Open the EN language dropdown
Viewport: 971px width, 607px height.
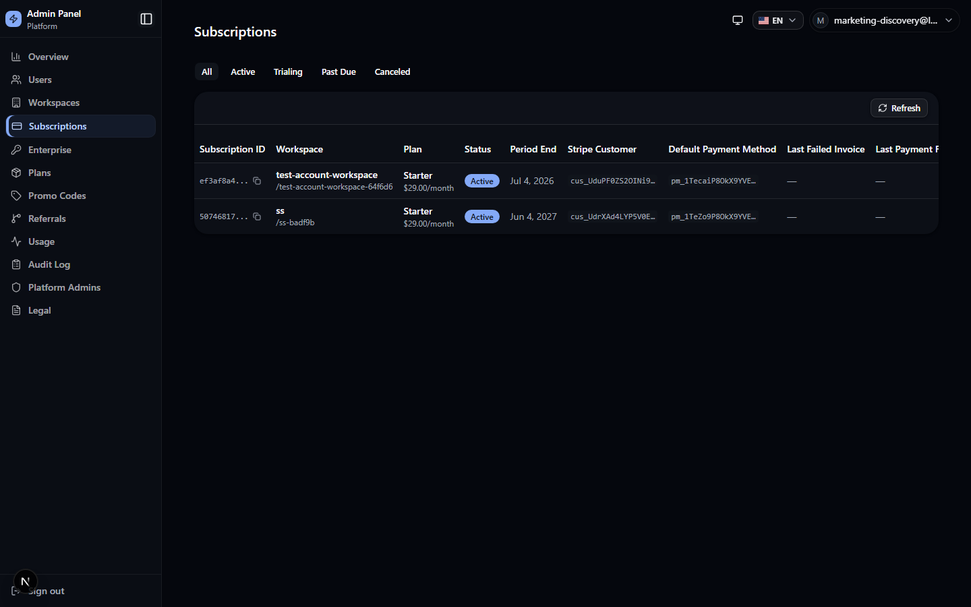click(777, 20)
